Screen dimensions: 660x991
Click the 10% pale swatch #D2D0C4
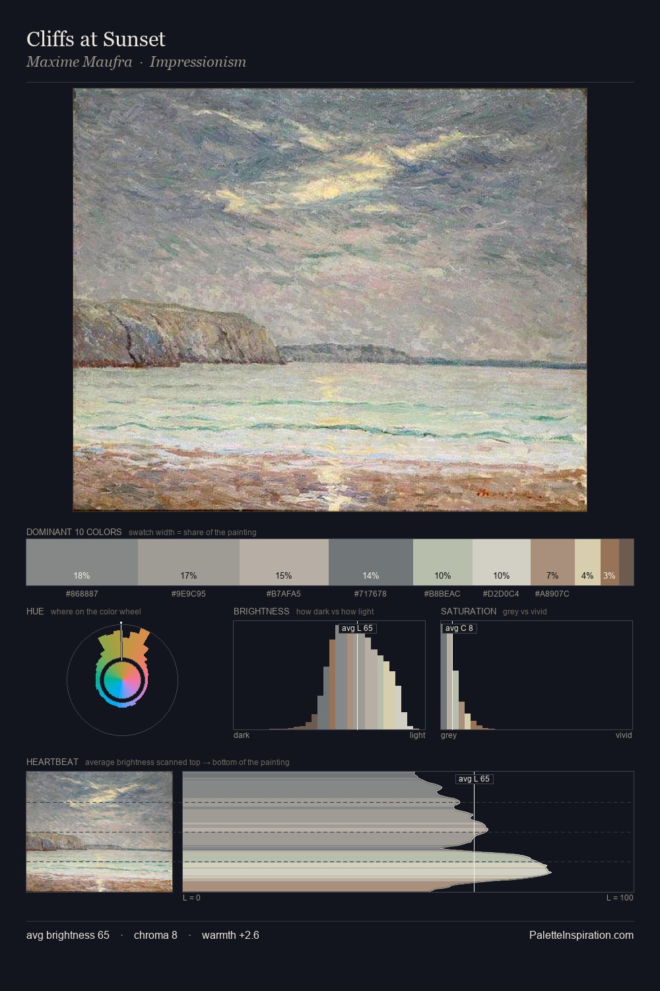tap(502, 562)
